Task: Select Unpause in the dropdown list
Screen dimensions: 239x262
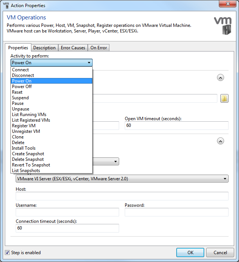Action: [52, 109]
